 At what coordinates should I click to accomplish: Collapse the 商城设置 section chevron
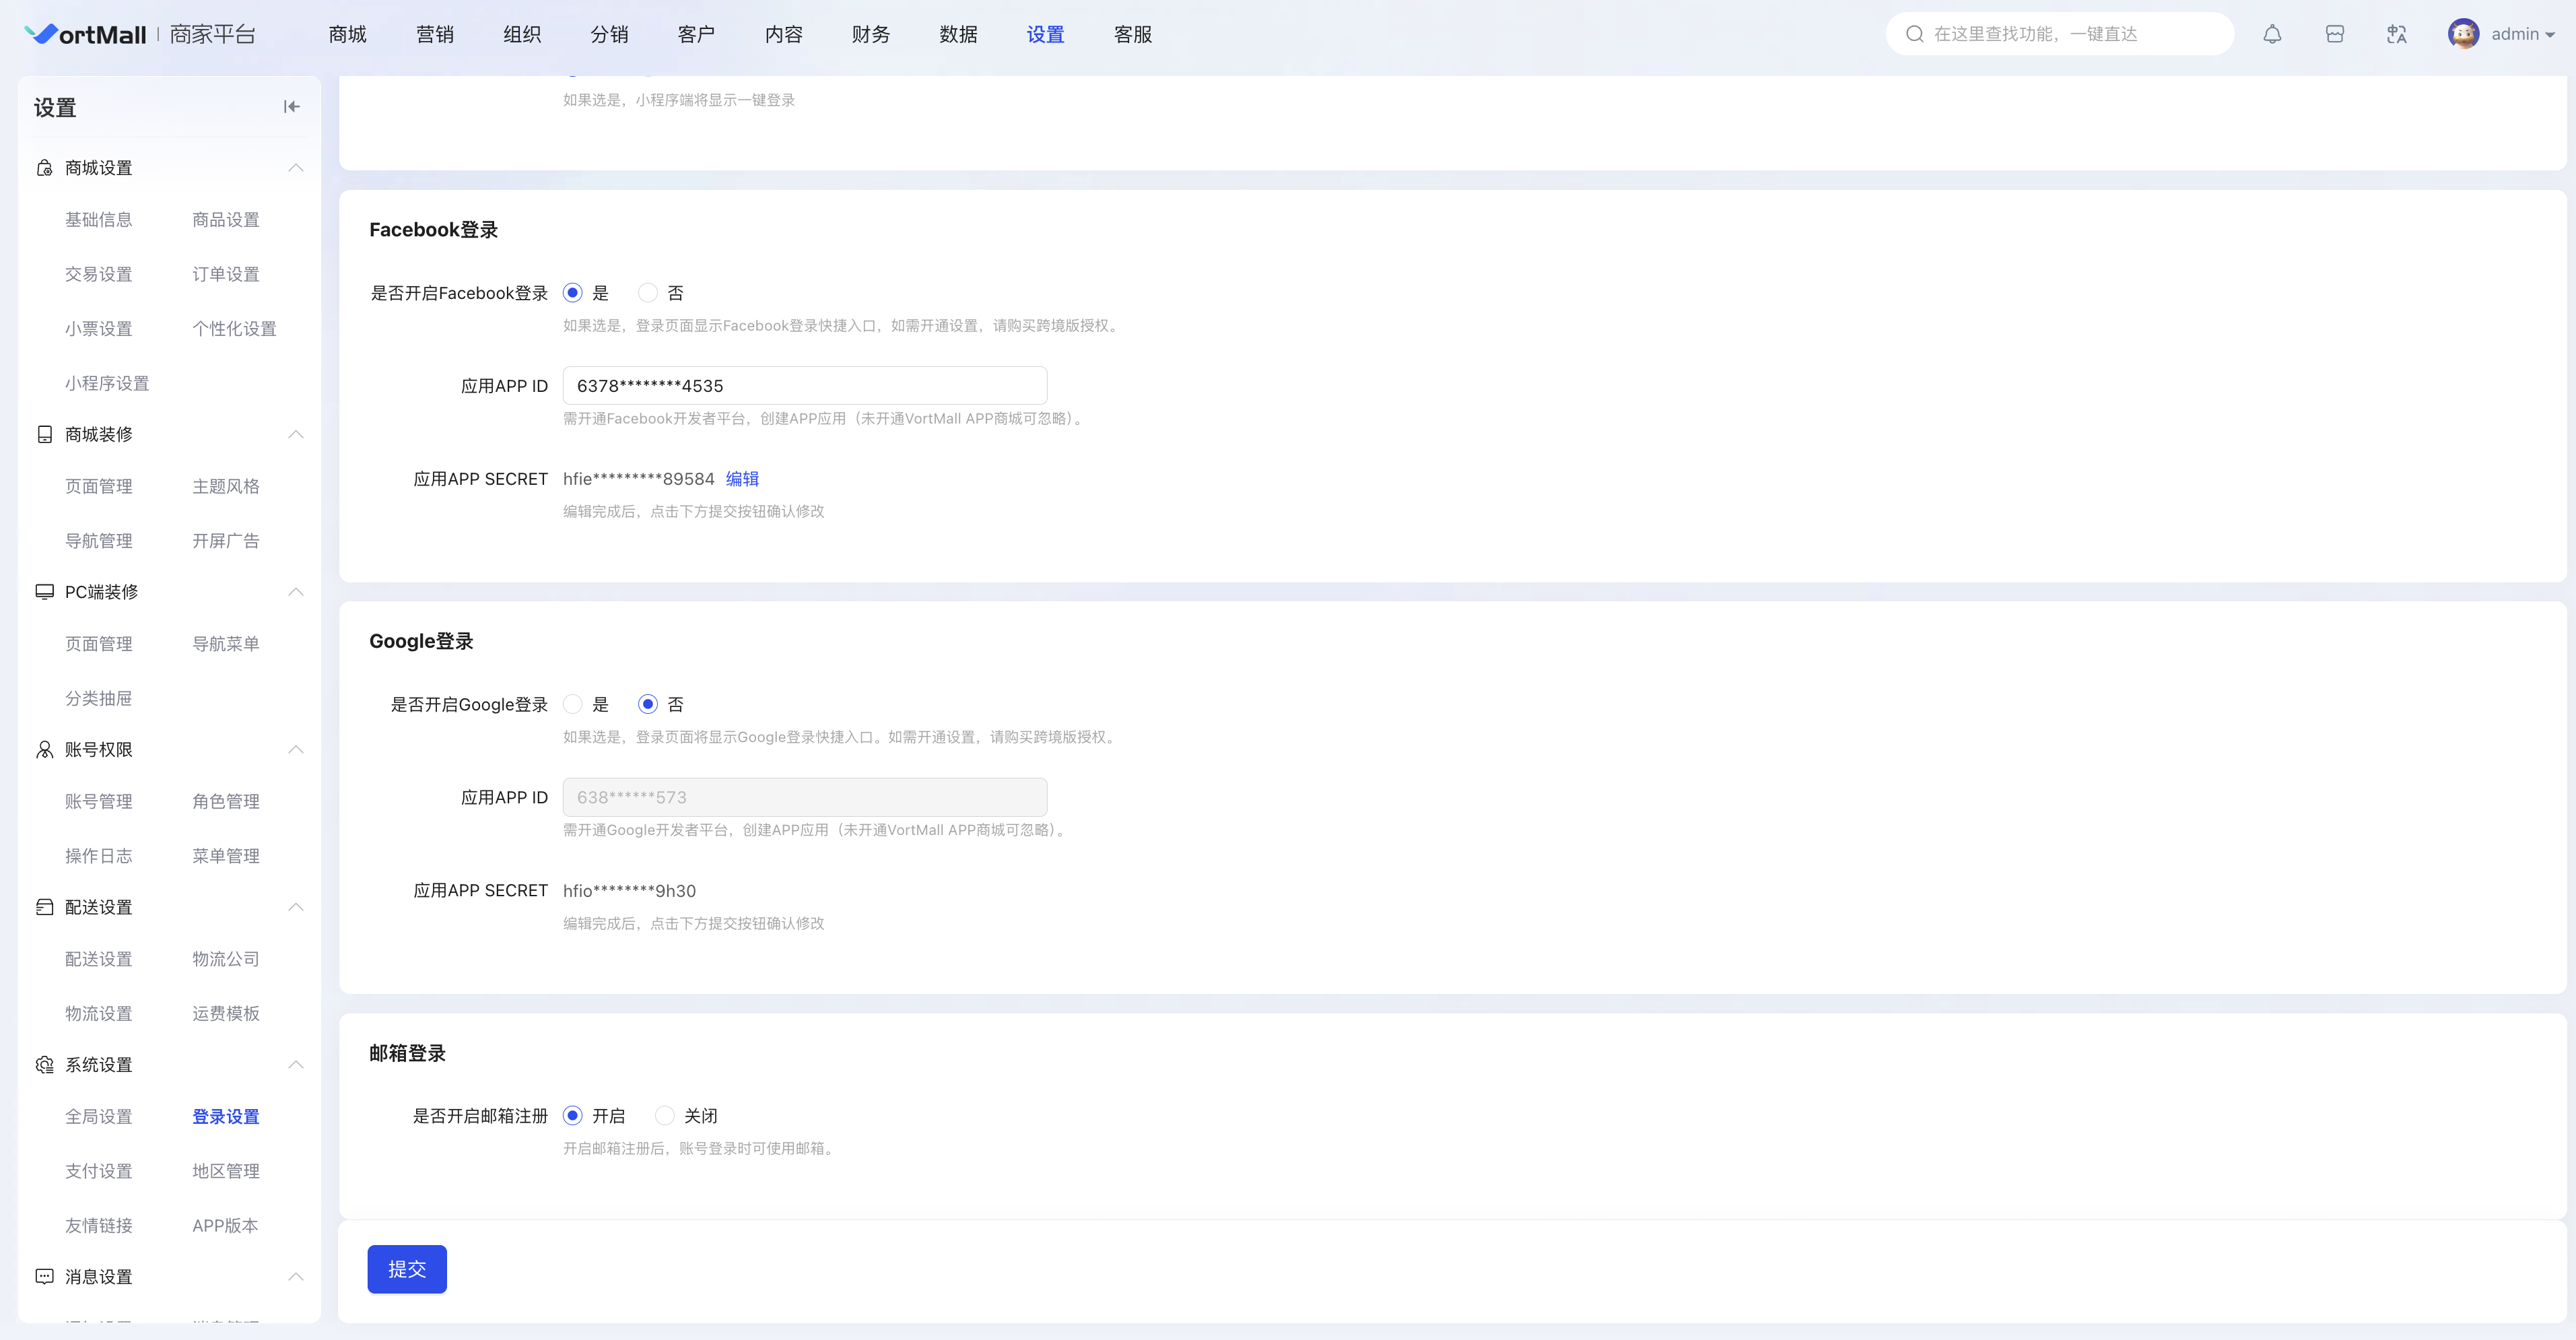pos(296,167)
